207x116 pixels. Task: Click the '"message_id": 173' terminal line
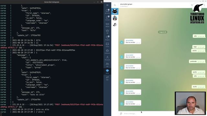click(31, 92)
